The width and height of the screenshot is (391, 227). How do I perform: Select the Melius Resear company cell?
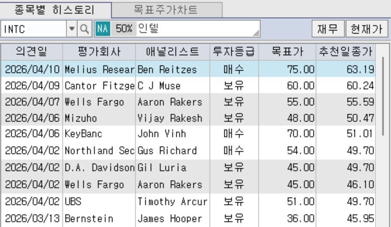pyautogui.click(x=99, y=69)
